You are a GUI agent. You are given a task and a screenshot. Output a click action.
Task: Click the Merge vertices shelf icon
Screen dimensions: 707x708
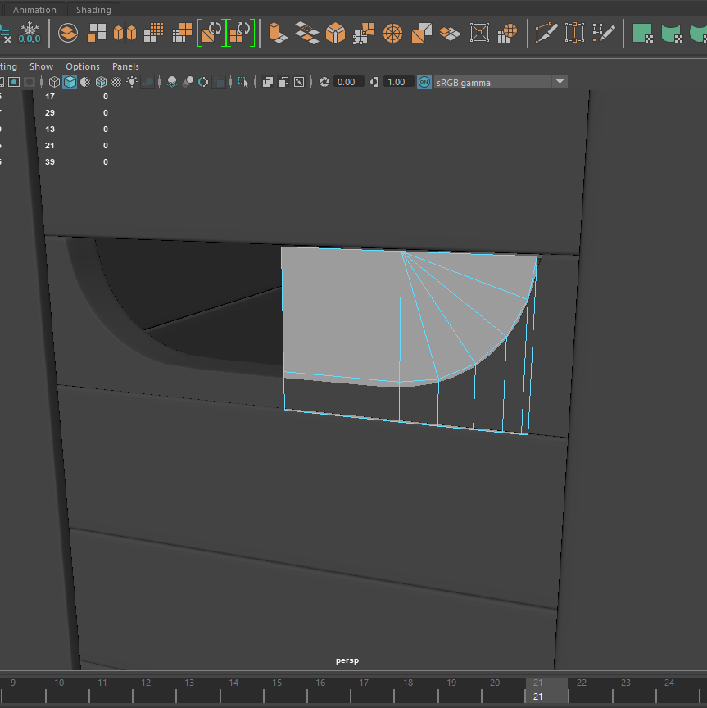(364, 33)
